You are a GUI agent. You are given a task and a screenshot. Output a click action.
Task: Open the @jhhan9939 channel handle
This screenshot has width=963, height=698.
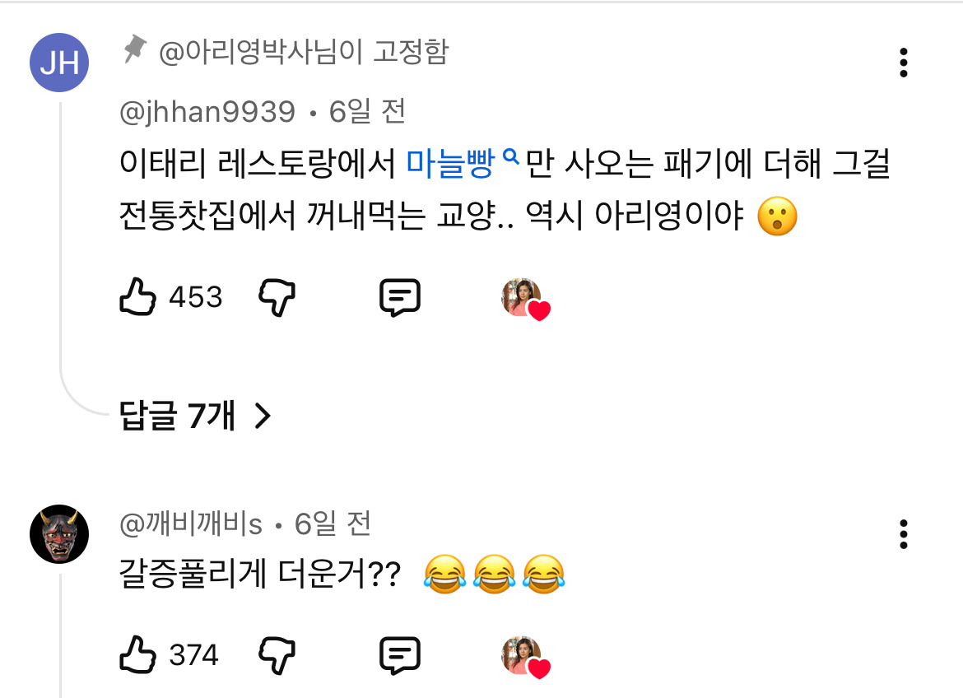(207, 111)
